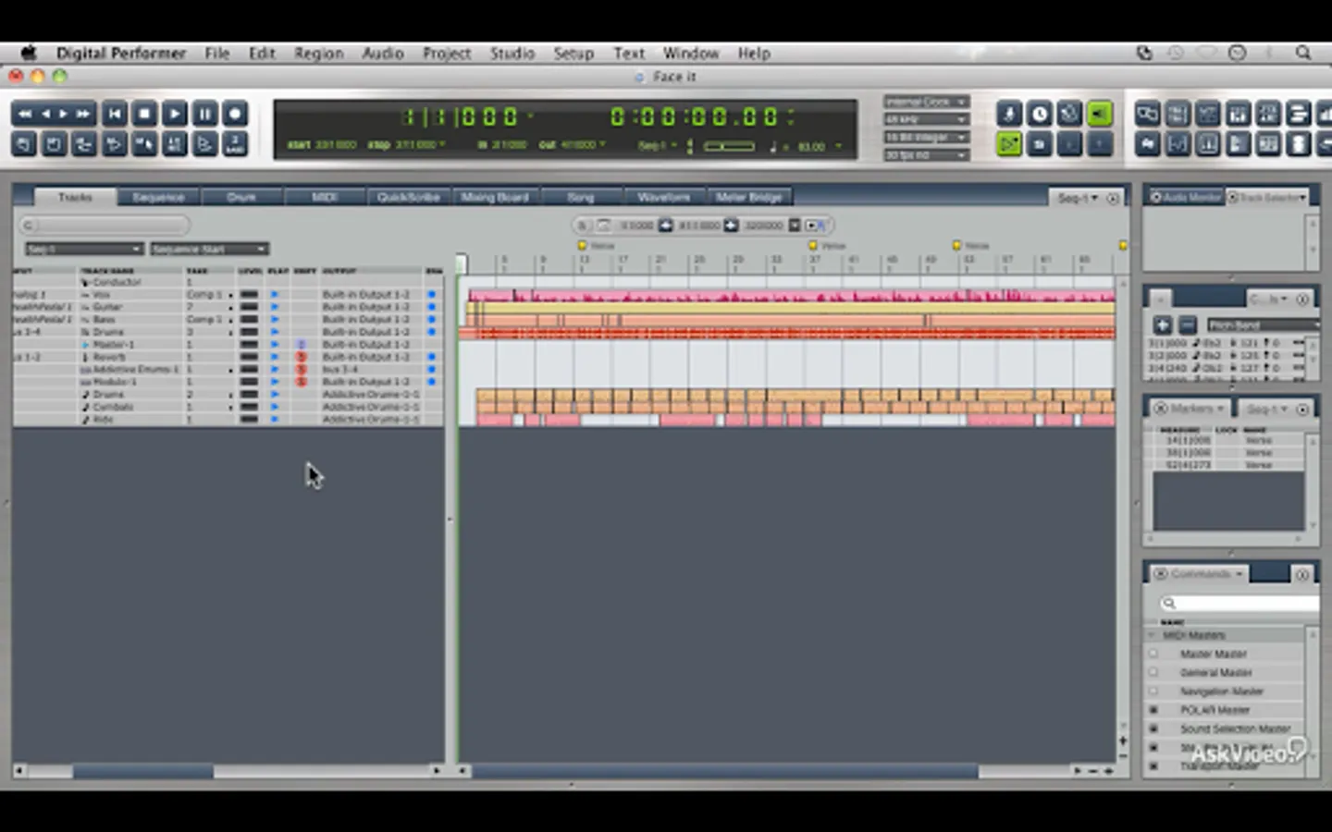Toggle the insert indicator on the Reverb track
The width and height of the screenshot is (1332, 832).
(301, 357)
